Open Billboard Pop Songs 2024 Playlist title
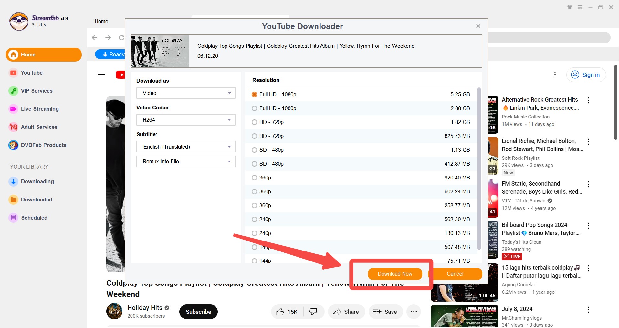 (x=540, y=229)
